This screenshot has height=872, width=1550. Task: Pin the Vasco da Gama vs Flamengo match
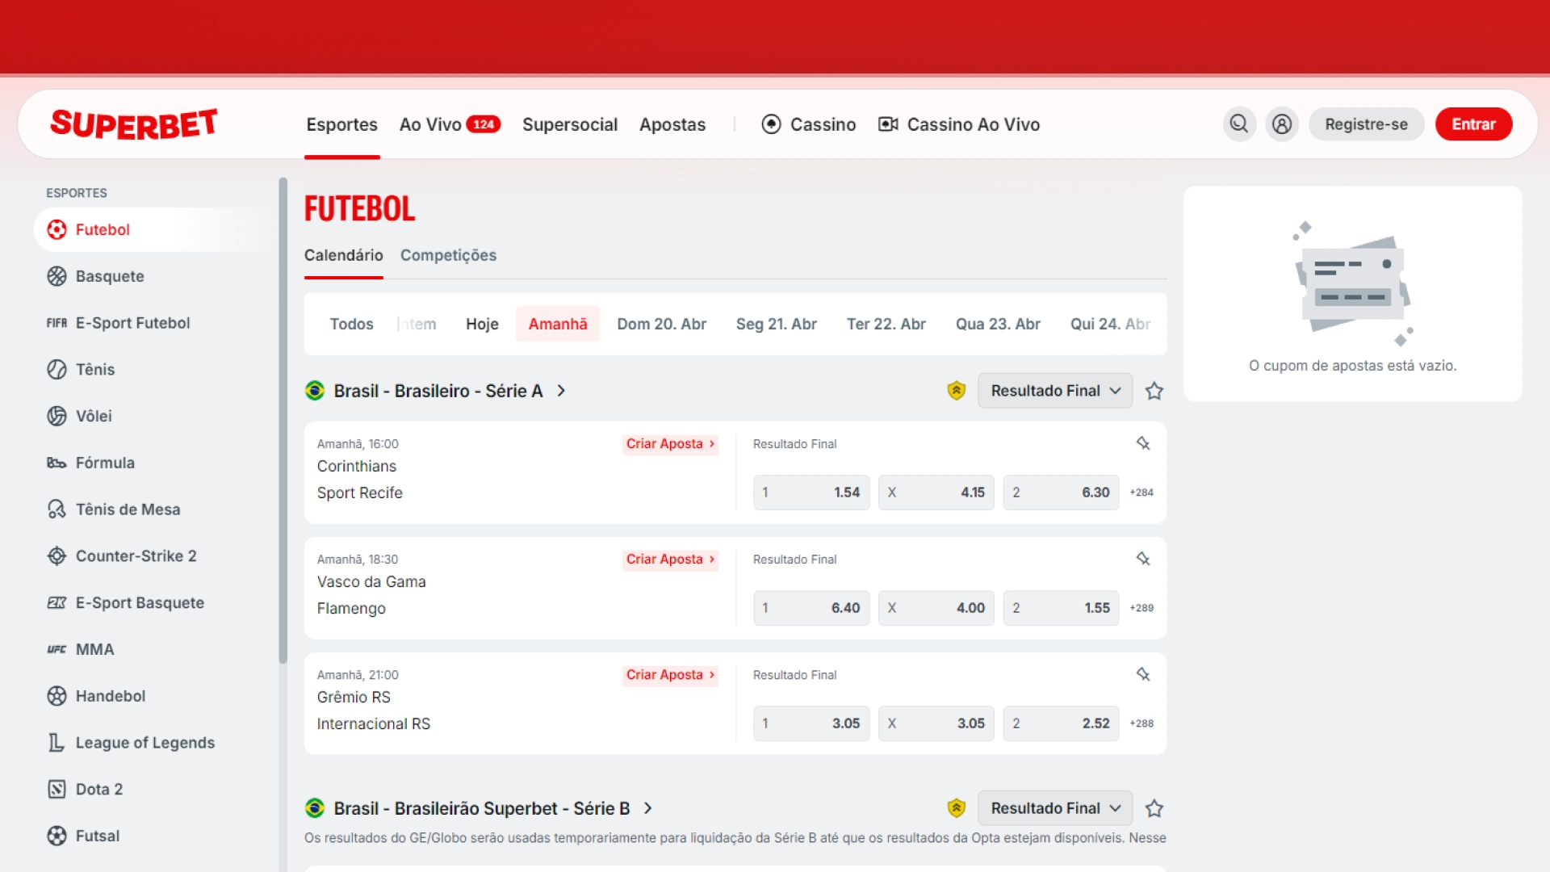tap(1143, 559)
